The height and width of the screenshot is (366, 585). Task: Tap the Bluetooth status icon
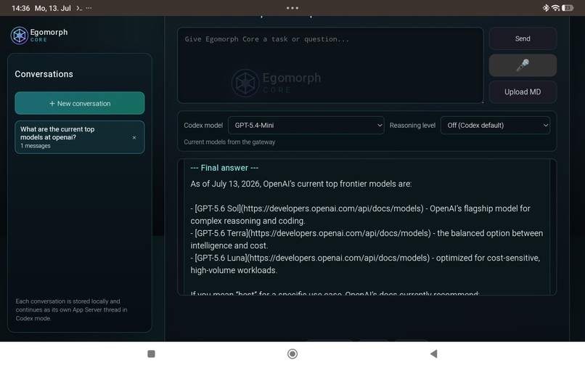pyautogui.click(x=546, y=8)
